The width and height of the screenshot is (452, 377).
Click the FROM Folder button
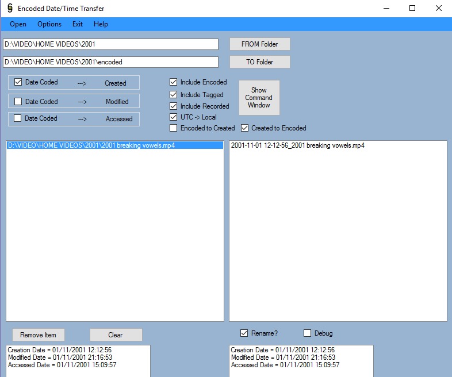(259, 44)
